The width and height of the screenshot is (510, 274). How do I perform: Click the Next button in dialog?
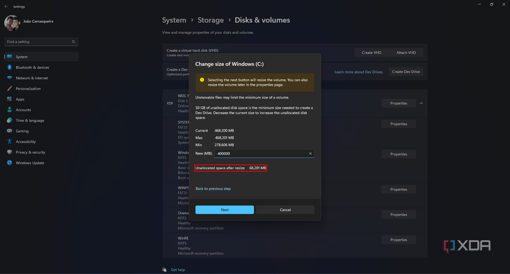click(x=224, y=210)
